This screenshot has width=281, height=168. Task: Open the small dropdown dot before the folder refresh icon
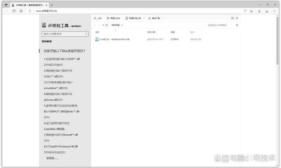tap(103, 25)
